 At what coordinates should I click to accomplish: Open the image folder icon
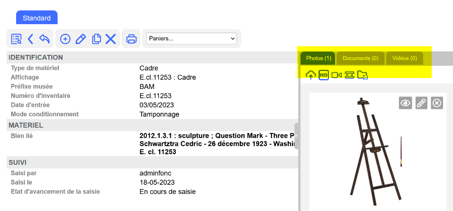click(362, 75)
